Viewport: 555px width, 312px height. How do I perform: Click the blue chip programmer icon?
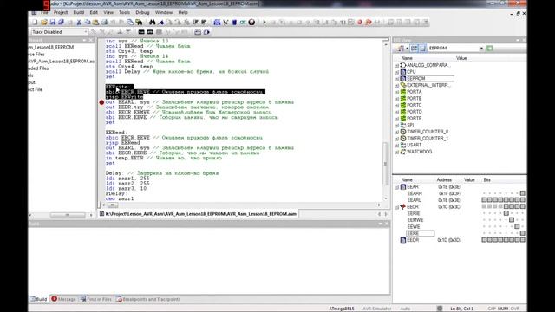click(x=234, y=23)
